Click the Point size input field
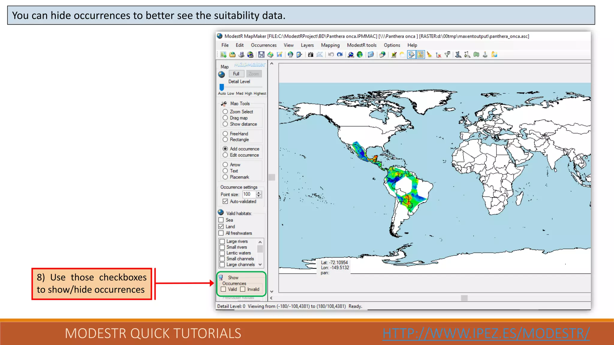This screenshot has height=345, width=614. [249, 194]
